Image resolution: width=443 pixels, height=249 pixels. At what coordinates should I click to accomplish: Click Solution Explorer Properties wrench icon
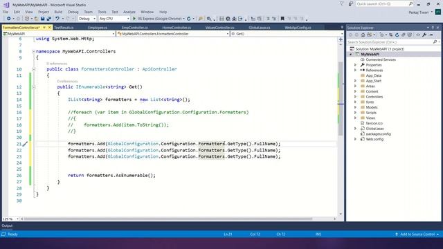tap(424, 35)
